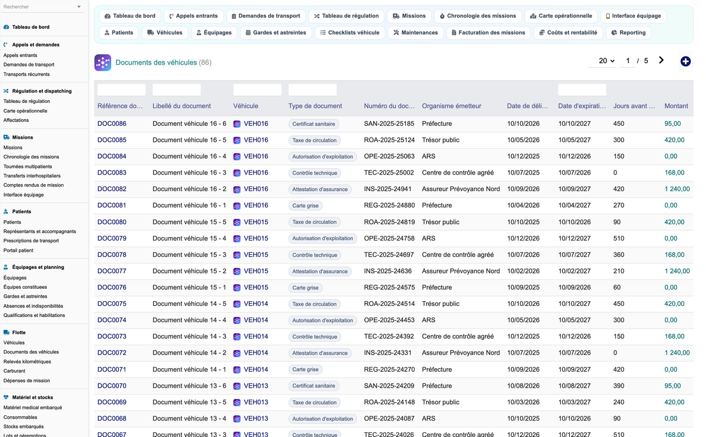Click the Tableau de bord sidebar icon

pos(6,27)
